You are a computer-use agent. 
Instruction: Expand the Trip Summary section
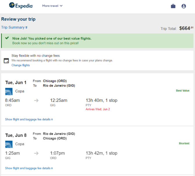pyautogui.click(x=14, y=27)
